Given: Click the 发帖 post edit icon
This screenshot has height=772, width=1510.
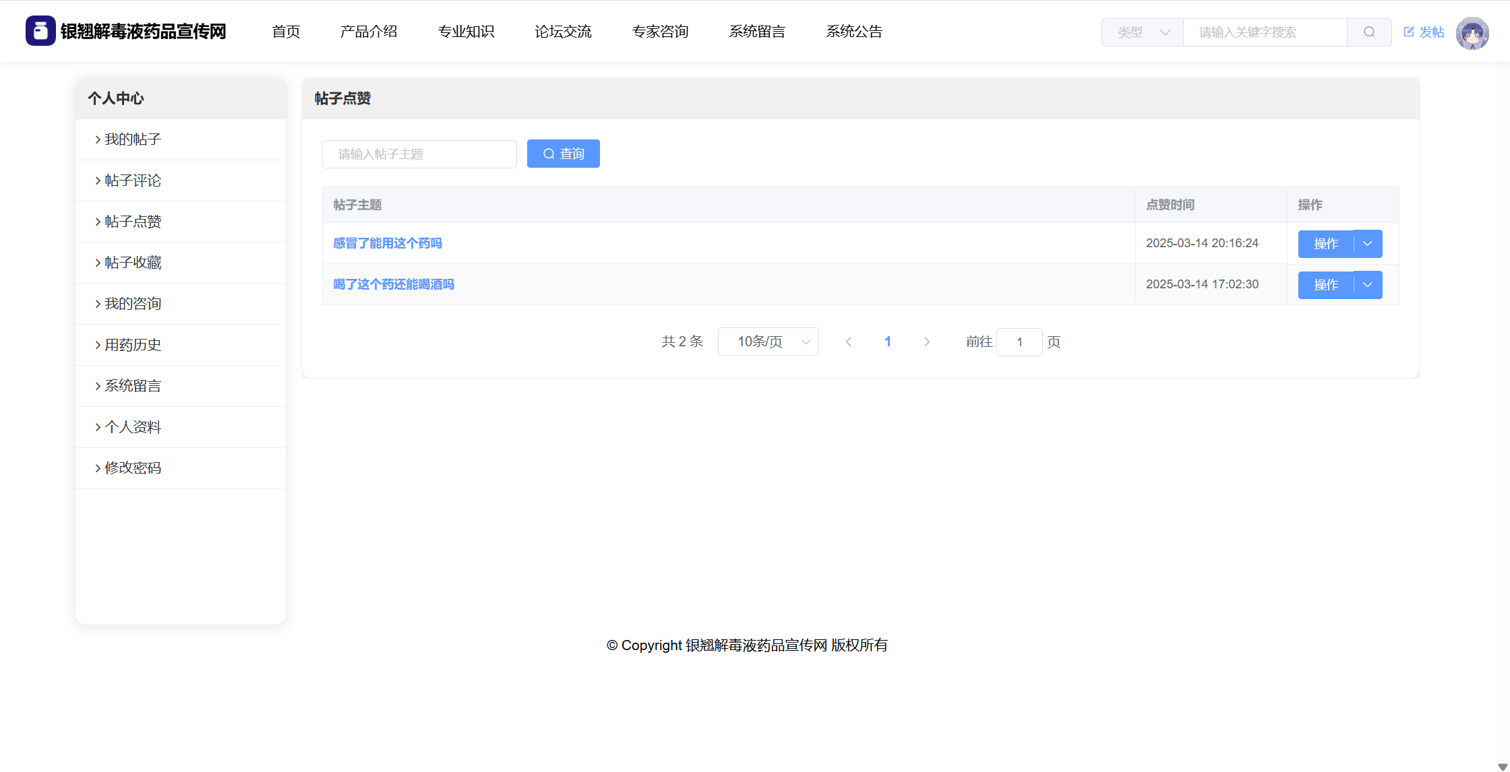Looking at the screenshot, I should pos(1409,32).
